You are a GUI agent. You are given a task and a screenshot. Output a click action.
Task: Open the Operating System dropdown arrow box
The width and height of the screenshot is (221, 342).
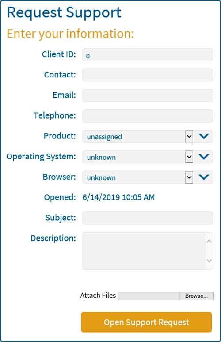click(x=189, y=157)
